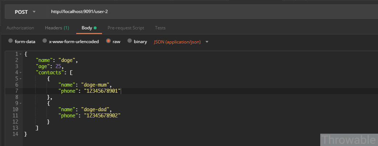The image size is (378, 146).
Task: Fold the contacts array at line 4
Action: (21, 72)
